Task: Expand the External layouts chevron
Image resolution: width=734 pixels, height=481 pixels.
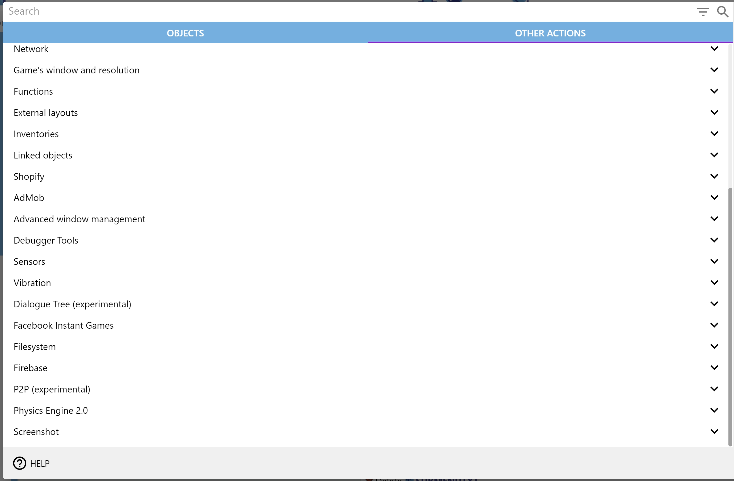Action: (714, 112)
